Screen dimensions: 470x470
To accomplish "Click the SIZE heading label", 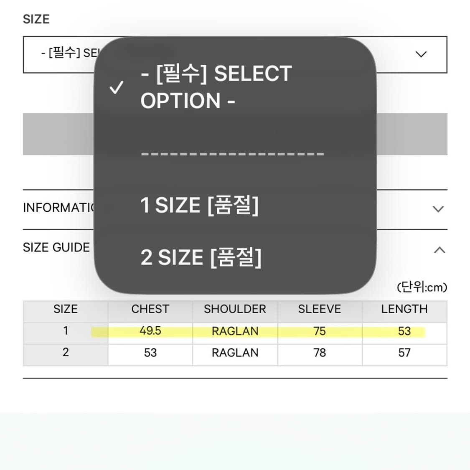I will click(x=37, y=19).
